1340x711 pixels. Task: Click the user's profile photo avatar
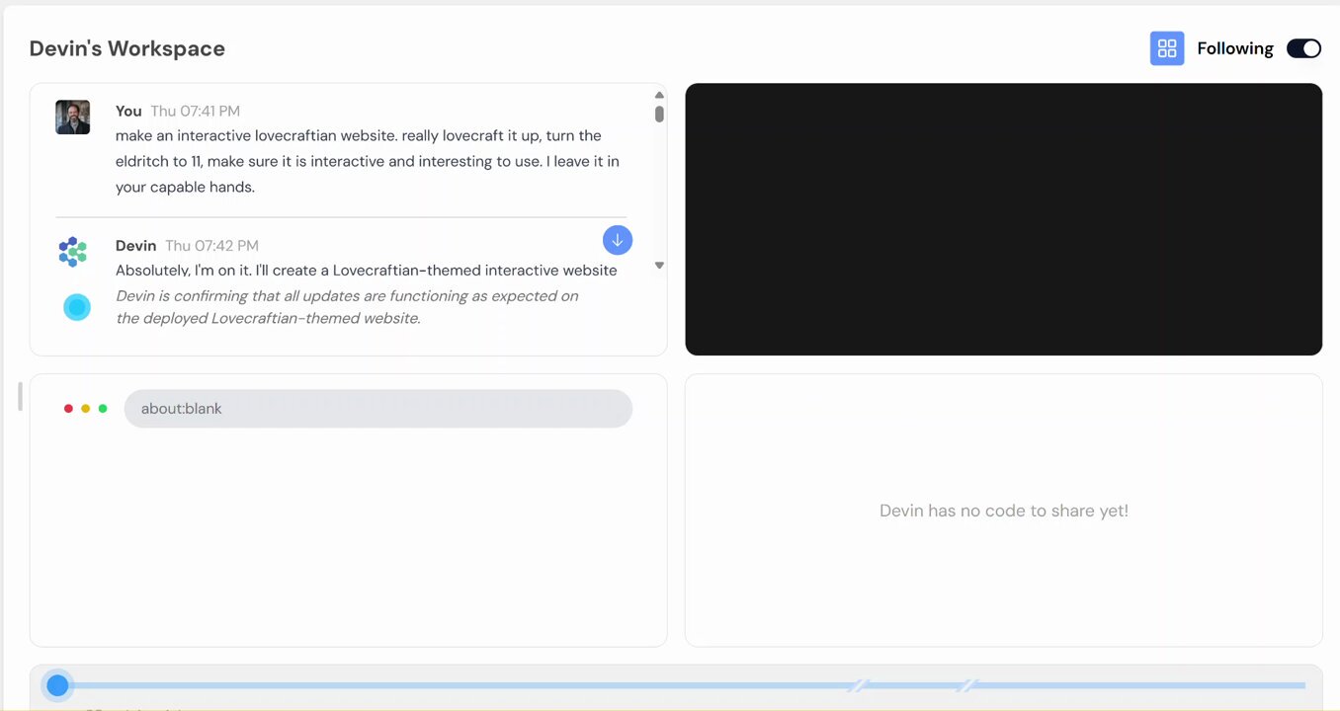[73, 118]
